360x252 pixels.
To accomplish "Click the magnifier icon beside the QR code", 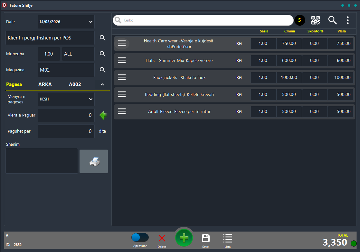I will coord(332,20).
